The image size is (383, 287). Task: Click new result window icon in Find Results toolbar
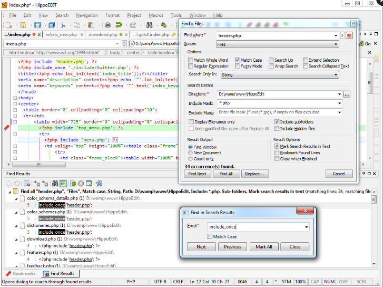coord(89,184)
